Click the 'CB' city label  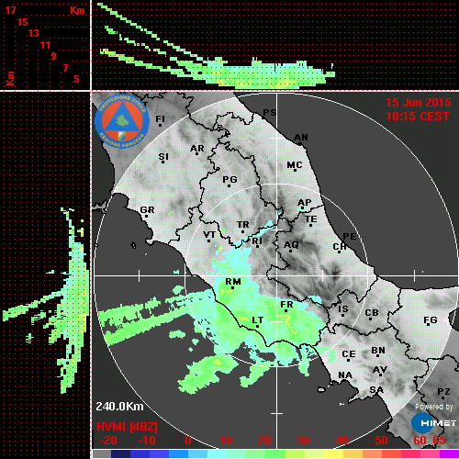click(x=372, y=313)
